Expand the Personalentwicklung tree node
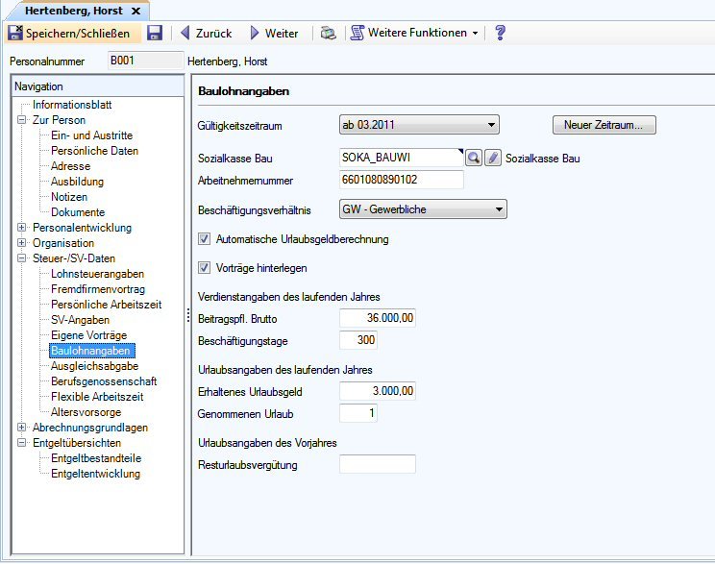 (22, 228)
